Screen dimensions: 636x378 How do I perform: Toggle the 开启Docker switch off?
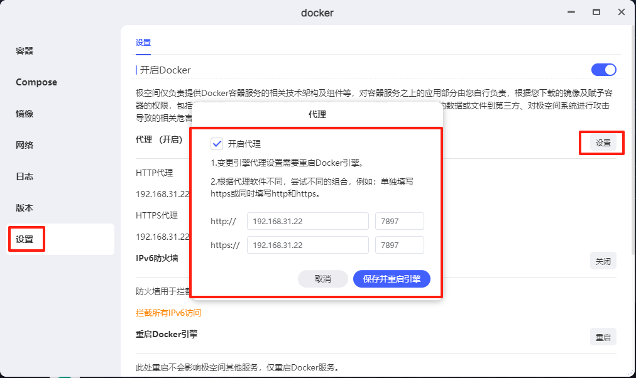tap(603, 70)
